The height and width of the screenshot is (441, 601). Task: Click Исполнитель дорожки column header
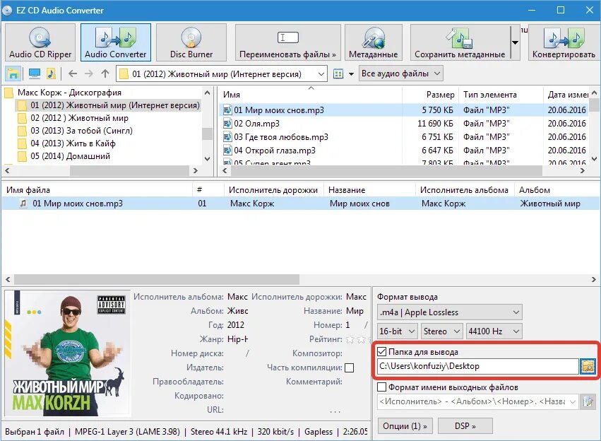273,190
